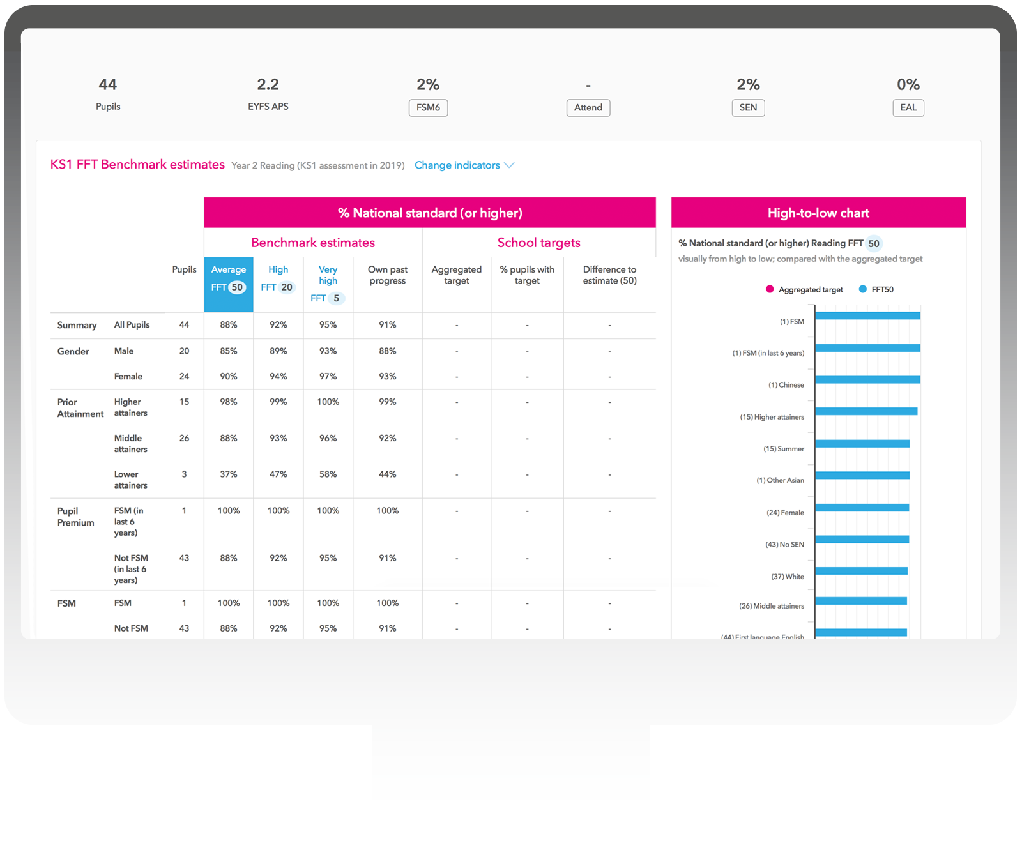
Task: Switch to the High FFT 20 column
Action: coord(278,279)
